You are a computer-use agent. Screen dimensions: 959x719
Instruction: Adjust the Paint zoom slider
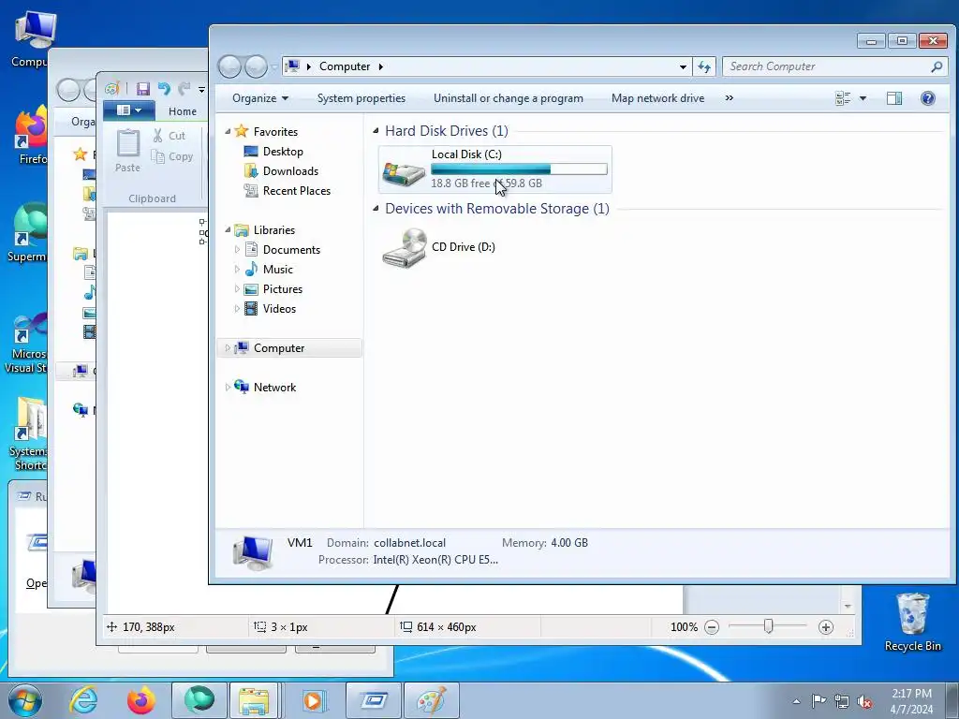pyautogui.click(x=768, y=626)
